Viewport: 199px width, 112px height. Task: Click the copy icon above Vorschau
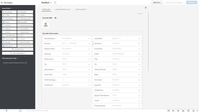[146, 8]
